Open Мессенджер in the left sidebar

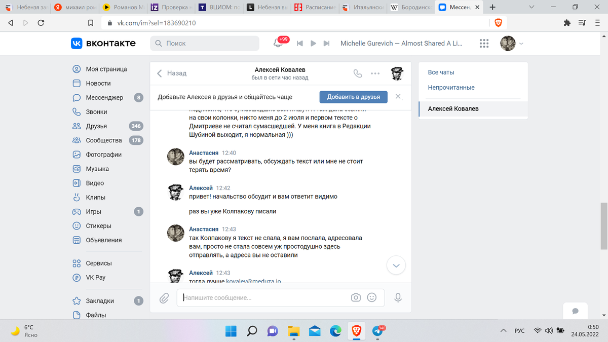[104, 98]
